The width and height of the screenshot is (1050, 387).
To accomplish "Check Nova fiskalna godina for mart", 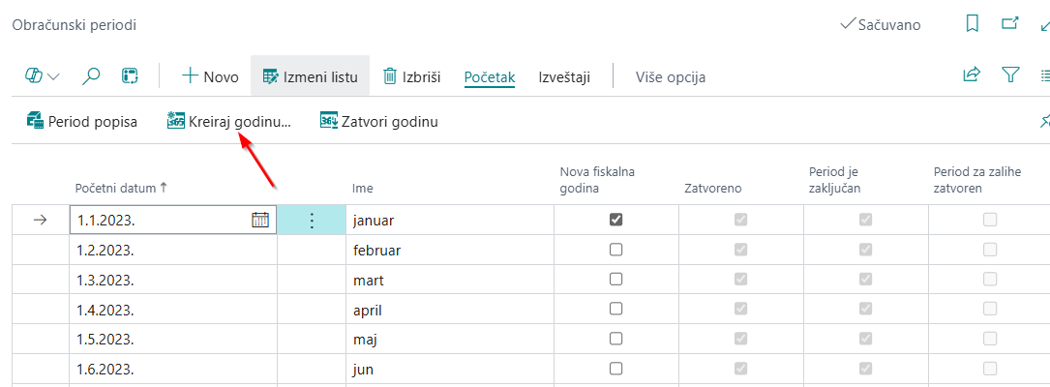I will point(616,280).
